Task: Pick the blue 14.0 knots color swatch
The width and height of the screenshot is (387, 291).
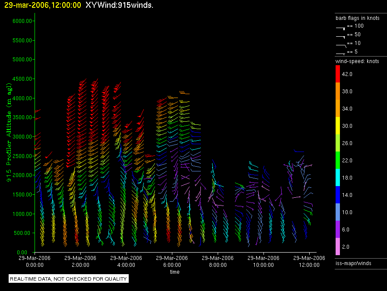Action: pos(338,195)
